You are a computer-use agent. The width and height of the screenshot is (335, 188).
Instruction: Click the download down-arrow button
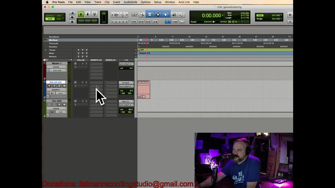coord(88,14)
